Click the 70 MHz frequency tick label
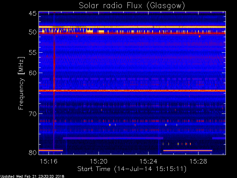Screen dimensions: 237x178 tap(33, 114)
